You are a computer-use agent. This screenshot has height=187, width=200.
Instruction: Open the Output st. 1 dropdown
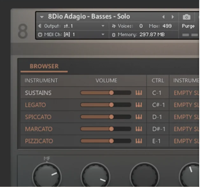pos(103,26)
